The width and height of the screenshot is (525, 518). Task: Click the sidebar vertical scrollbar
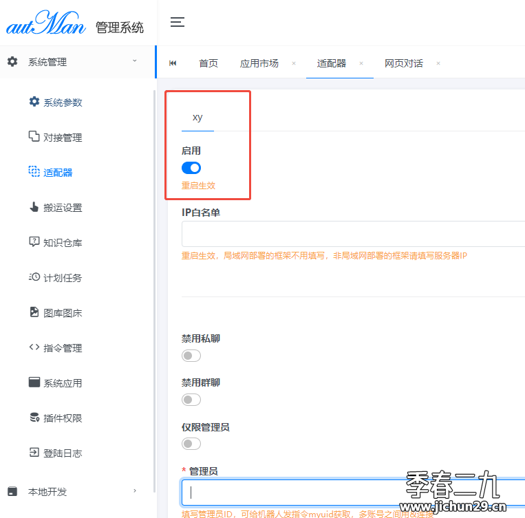[x=154, y=290]
